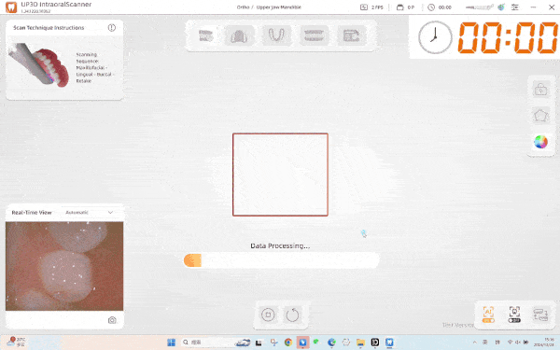Select the upper jaw scan step
The width and height of the screenshot is (560, 350).
tap(239, 35)
